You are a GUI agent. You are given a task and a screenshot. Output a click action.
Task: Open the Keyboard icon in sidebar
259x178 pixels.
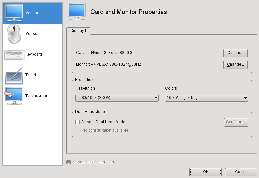coord(14,54)
